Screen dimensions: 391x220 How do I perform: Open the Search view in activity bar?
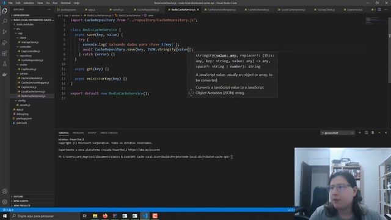(x=4, y=21)
